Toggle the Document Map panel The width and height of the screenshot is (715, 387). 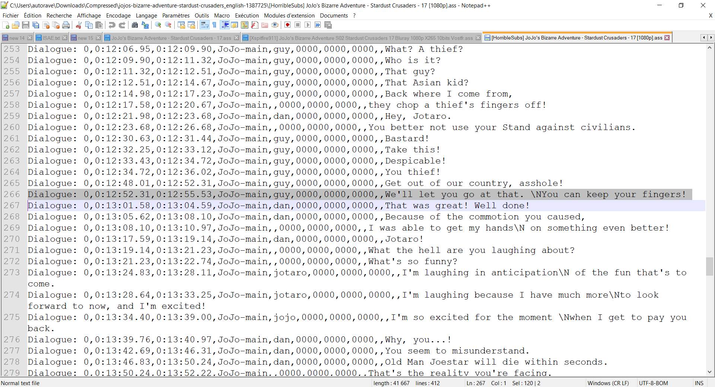point(245,25)
